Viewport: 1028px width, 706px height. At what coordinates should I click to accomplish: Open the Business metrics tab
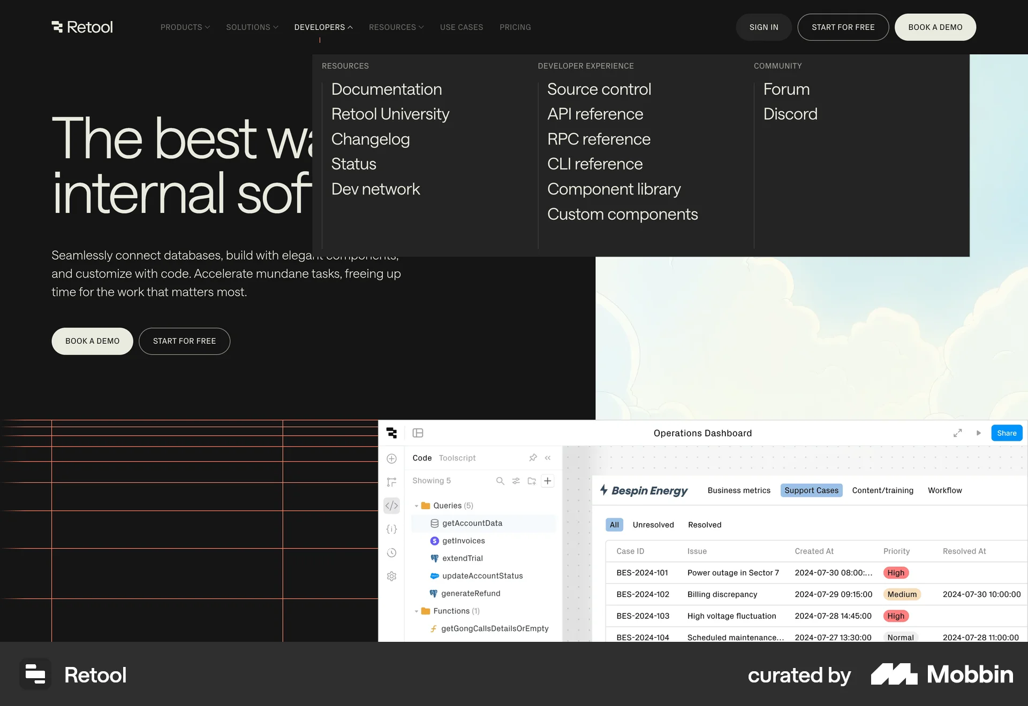point(739,490)
